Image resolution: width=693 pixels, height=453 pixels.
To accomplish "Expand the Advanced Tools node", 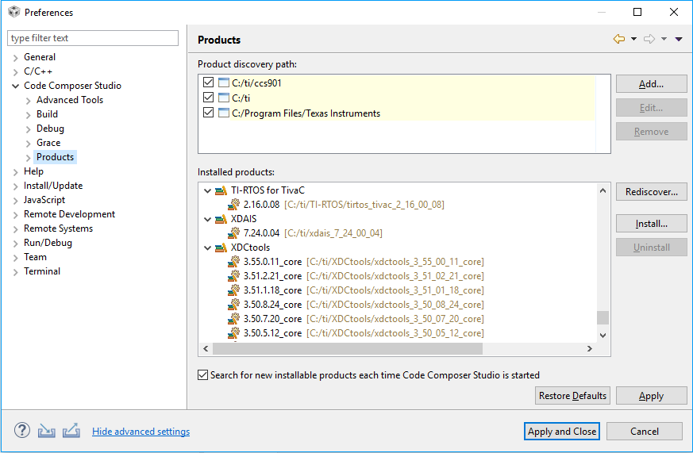I will [28, 101].
